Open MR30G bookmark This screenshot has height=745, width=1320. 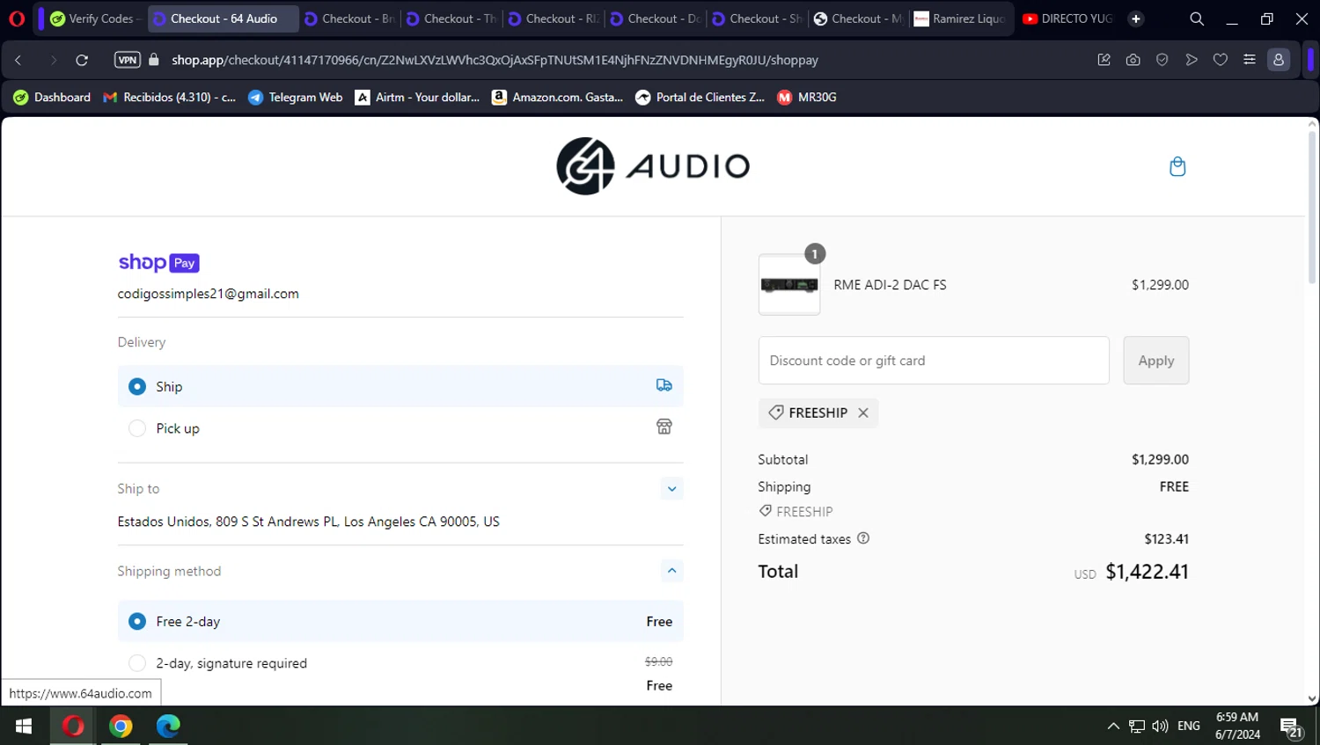[807, 98]
